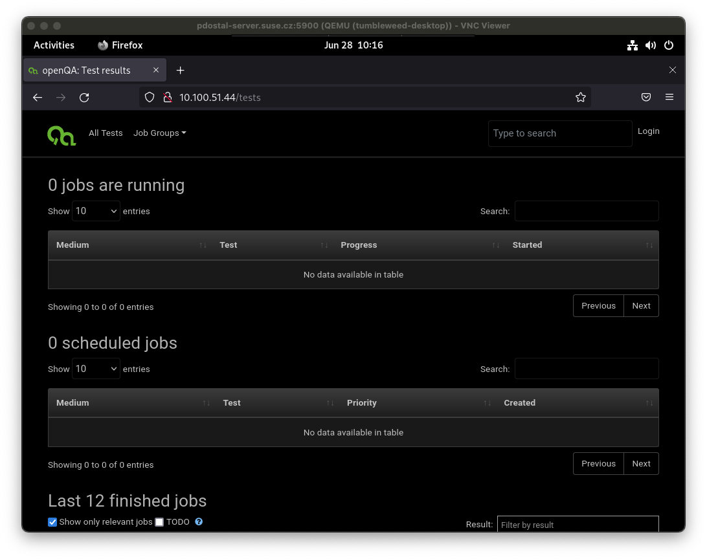The image size is (707, 559).
Task: Click the volume speaker icon
Action: pyautogui.click(x=651, y=45)
